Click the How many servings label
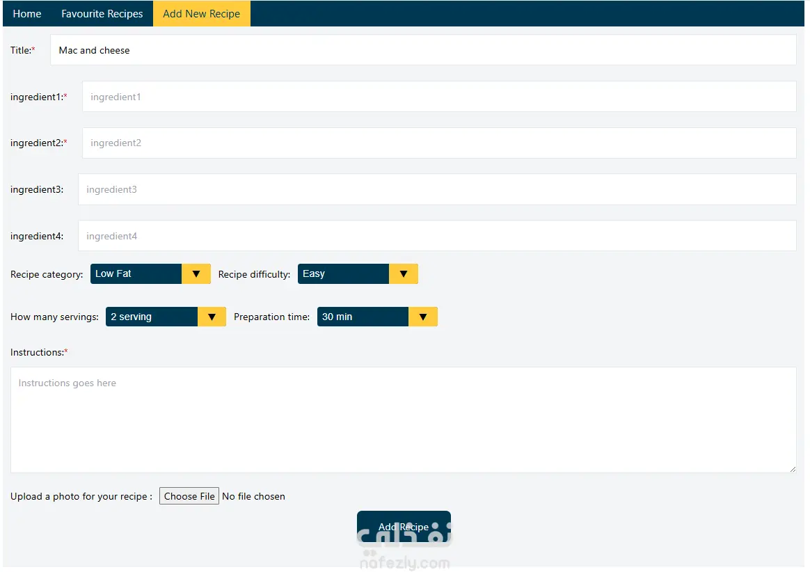This screenshot has width=810, height=572. (54, 317)
